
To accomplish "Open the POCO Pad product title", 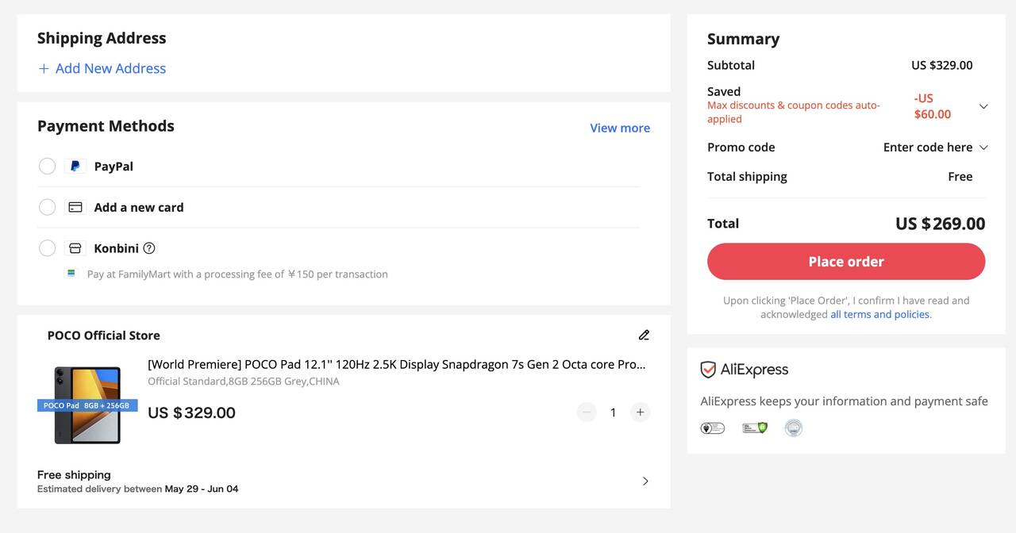I will [x=396, y=364].
